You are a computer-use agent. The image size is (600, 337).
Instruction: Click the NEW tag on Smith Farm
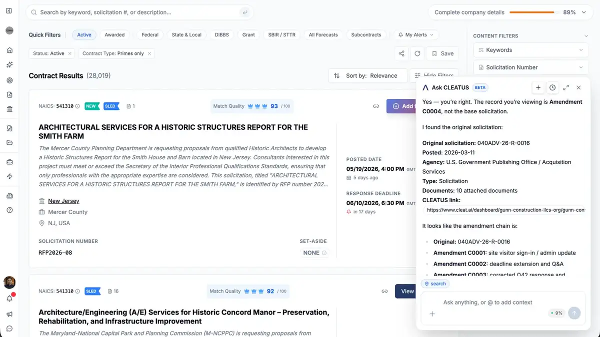[x=91, y=106]
